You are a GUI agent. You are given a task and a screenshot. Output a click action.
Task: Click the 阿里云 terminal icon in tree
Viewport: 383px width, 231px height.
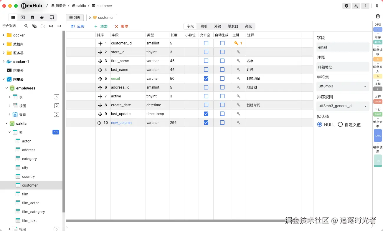click(9, 71)
